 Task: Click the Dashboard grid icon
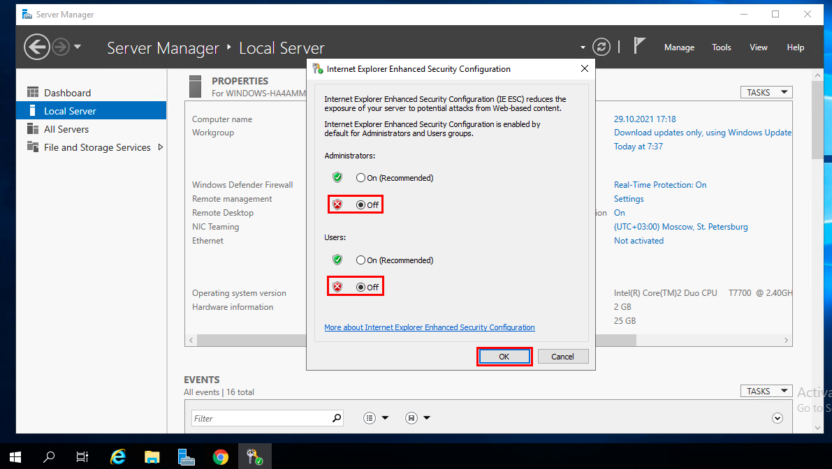click(33, 92)
